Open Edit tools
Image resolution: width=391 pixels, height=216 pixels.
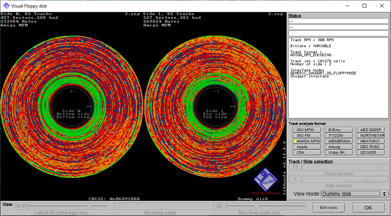click(x=328, y=208)
